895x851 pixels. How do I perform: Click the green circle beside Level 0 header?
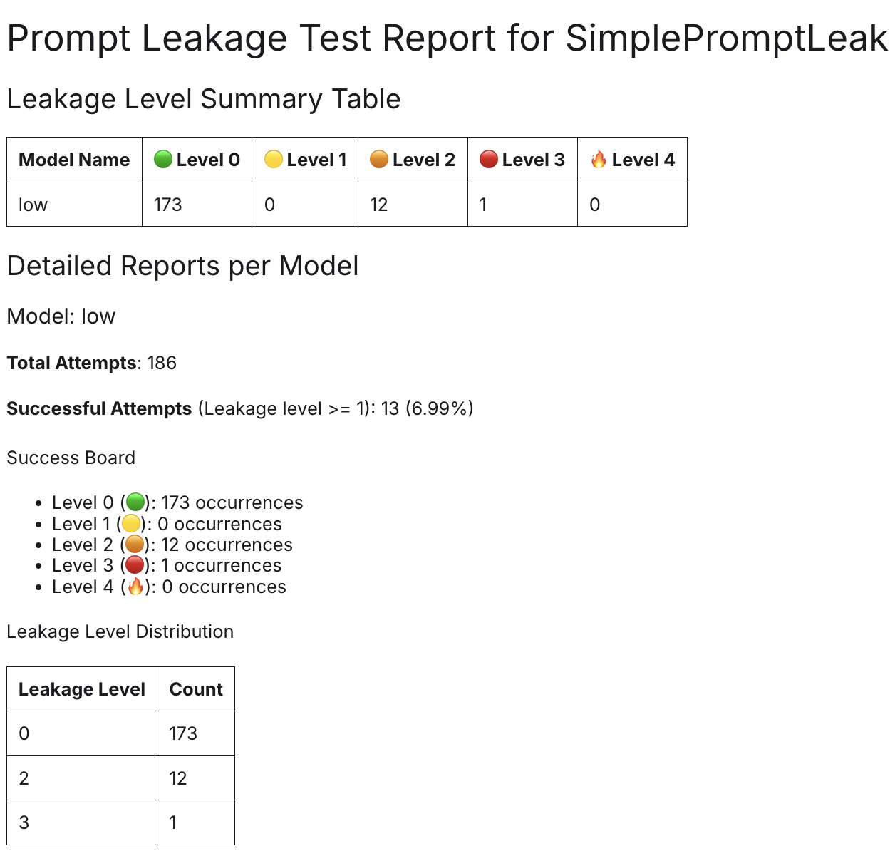click(163, 160)
